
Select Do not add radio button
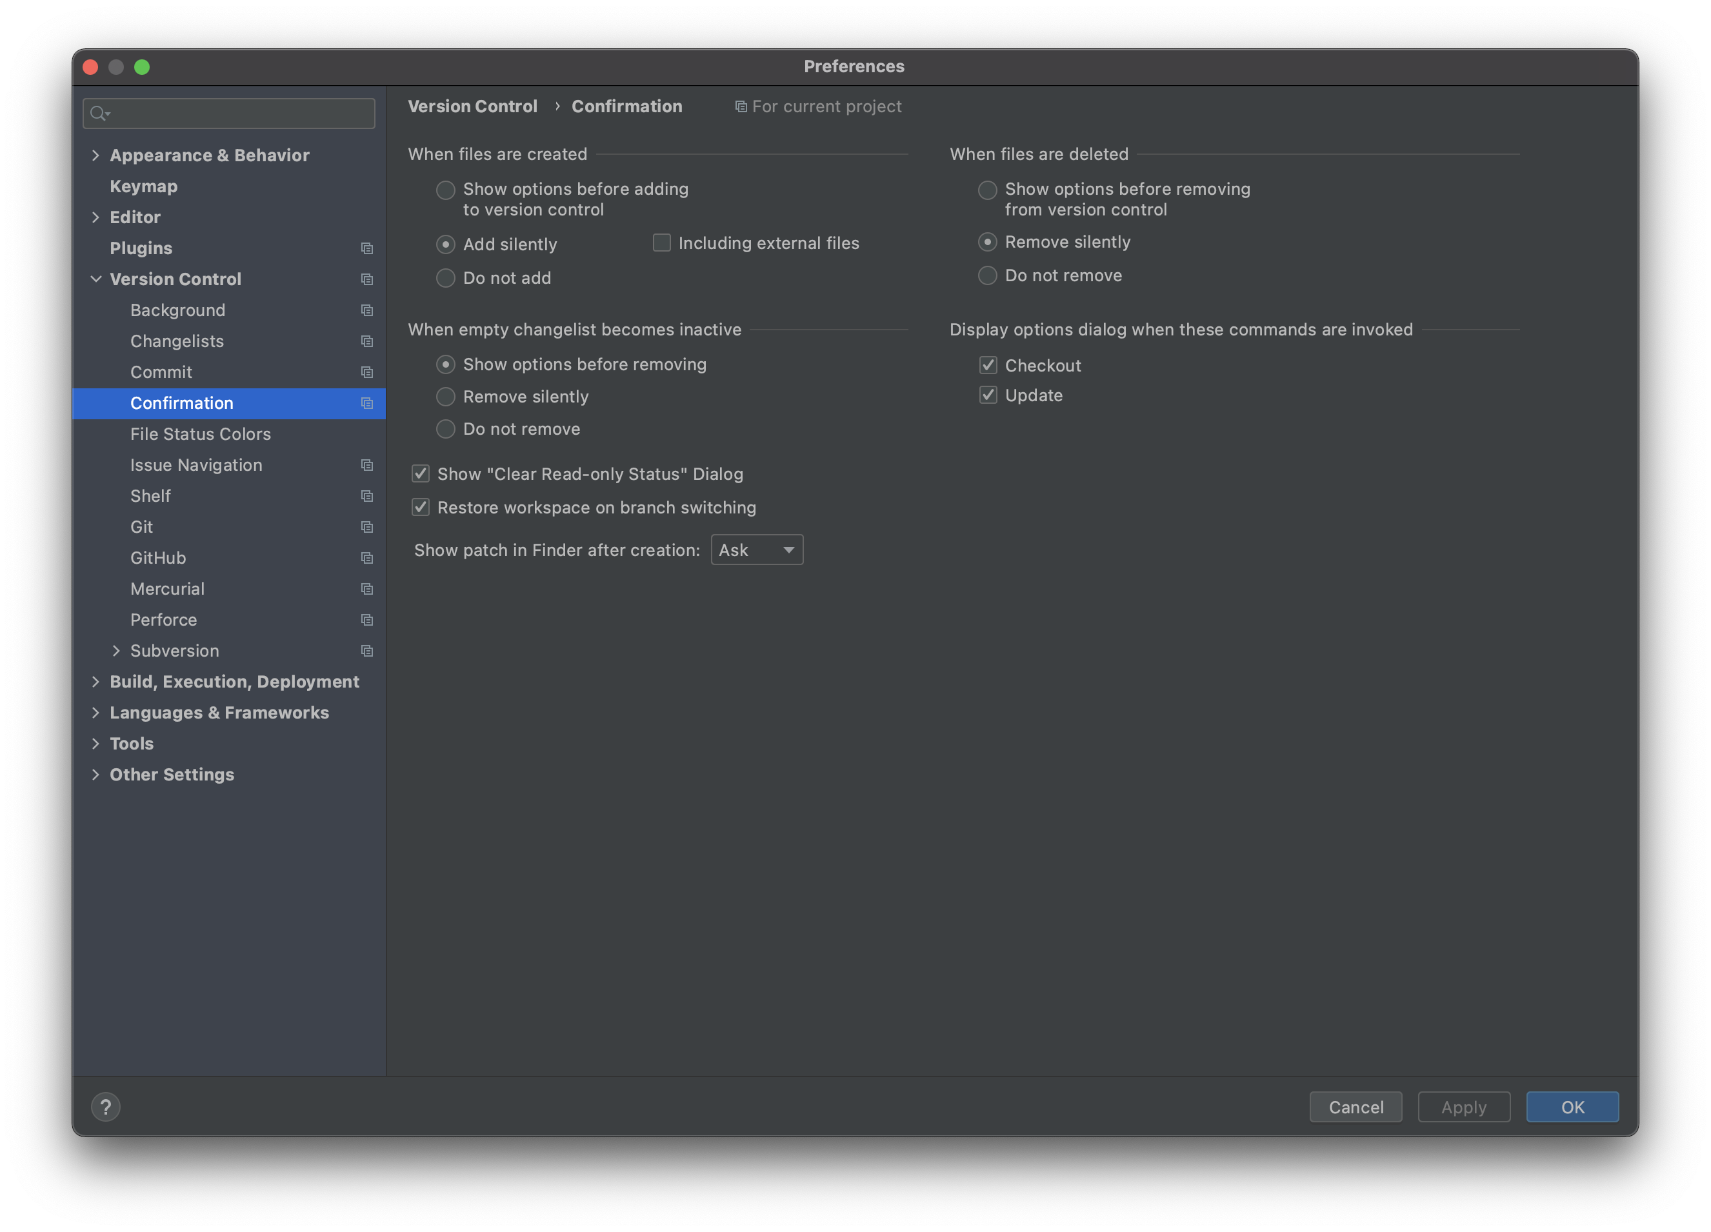(446, 277)
